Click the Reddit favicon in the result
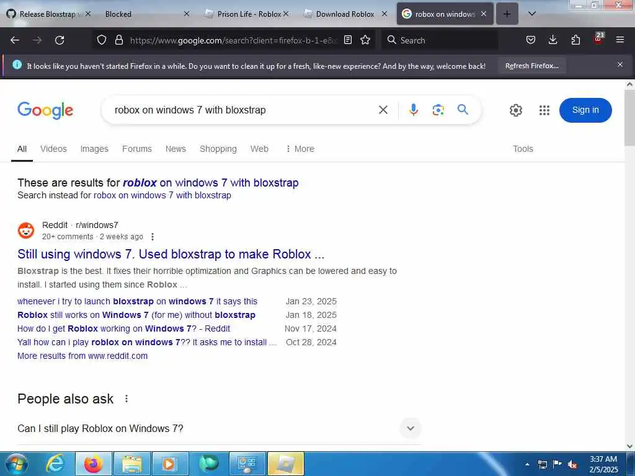Image resolution: width=635 pixels, height=476 pixels. (26, 231)
